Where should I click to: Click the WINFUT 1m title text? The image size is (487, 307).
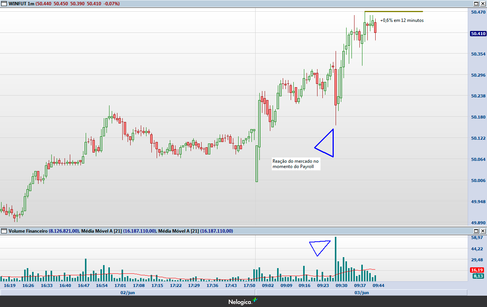[x=22, y=3]
